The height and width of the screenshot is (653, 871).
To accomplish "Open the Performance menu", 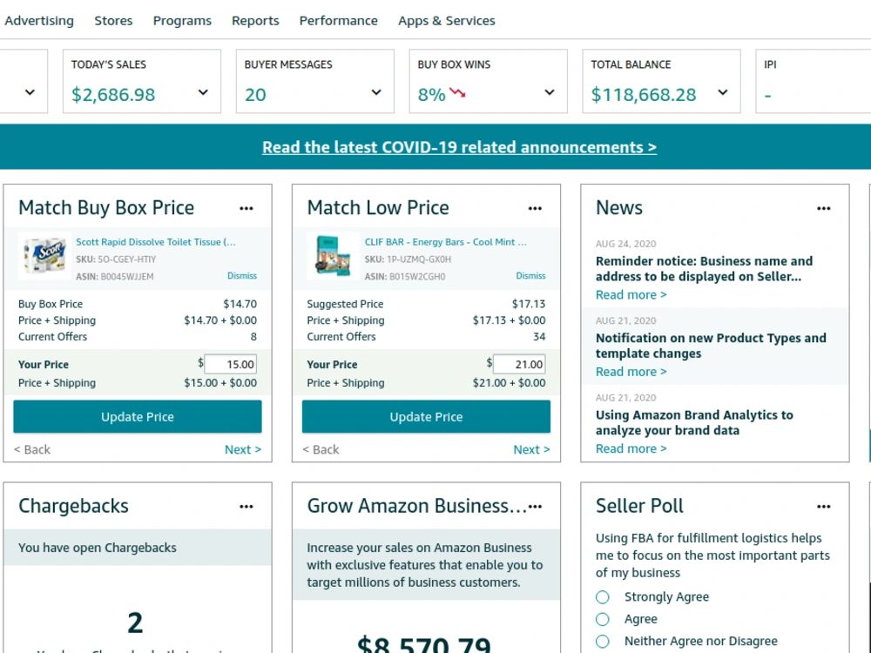I will (x=338, y=21).
